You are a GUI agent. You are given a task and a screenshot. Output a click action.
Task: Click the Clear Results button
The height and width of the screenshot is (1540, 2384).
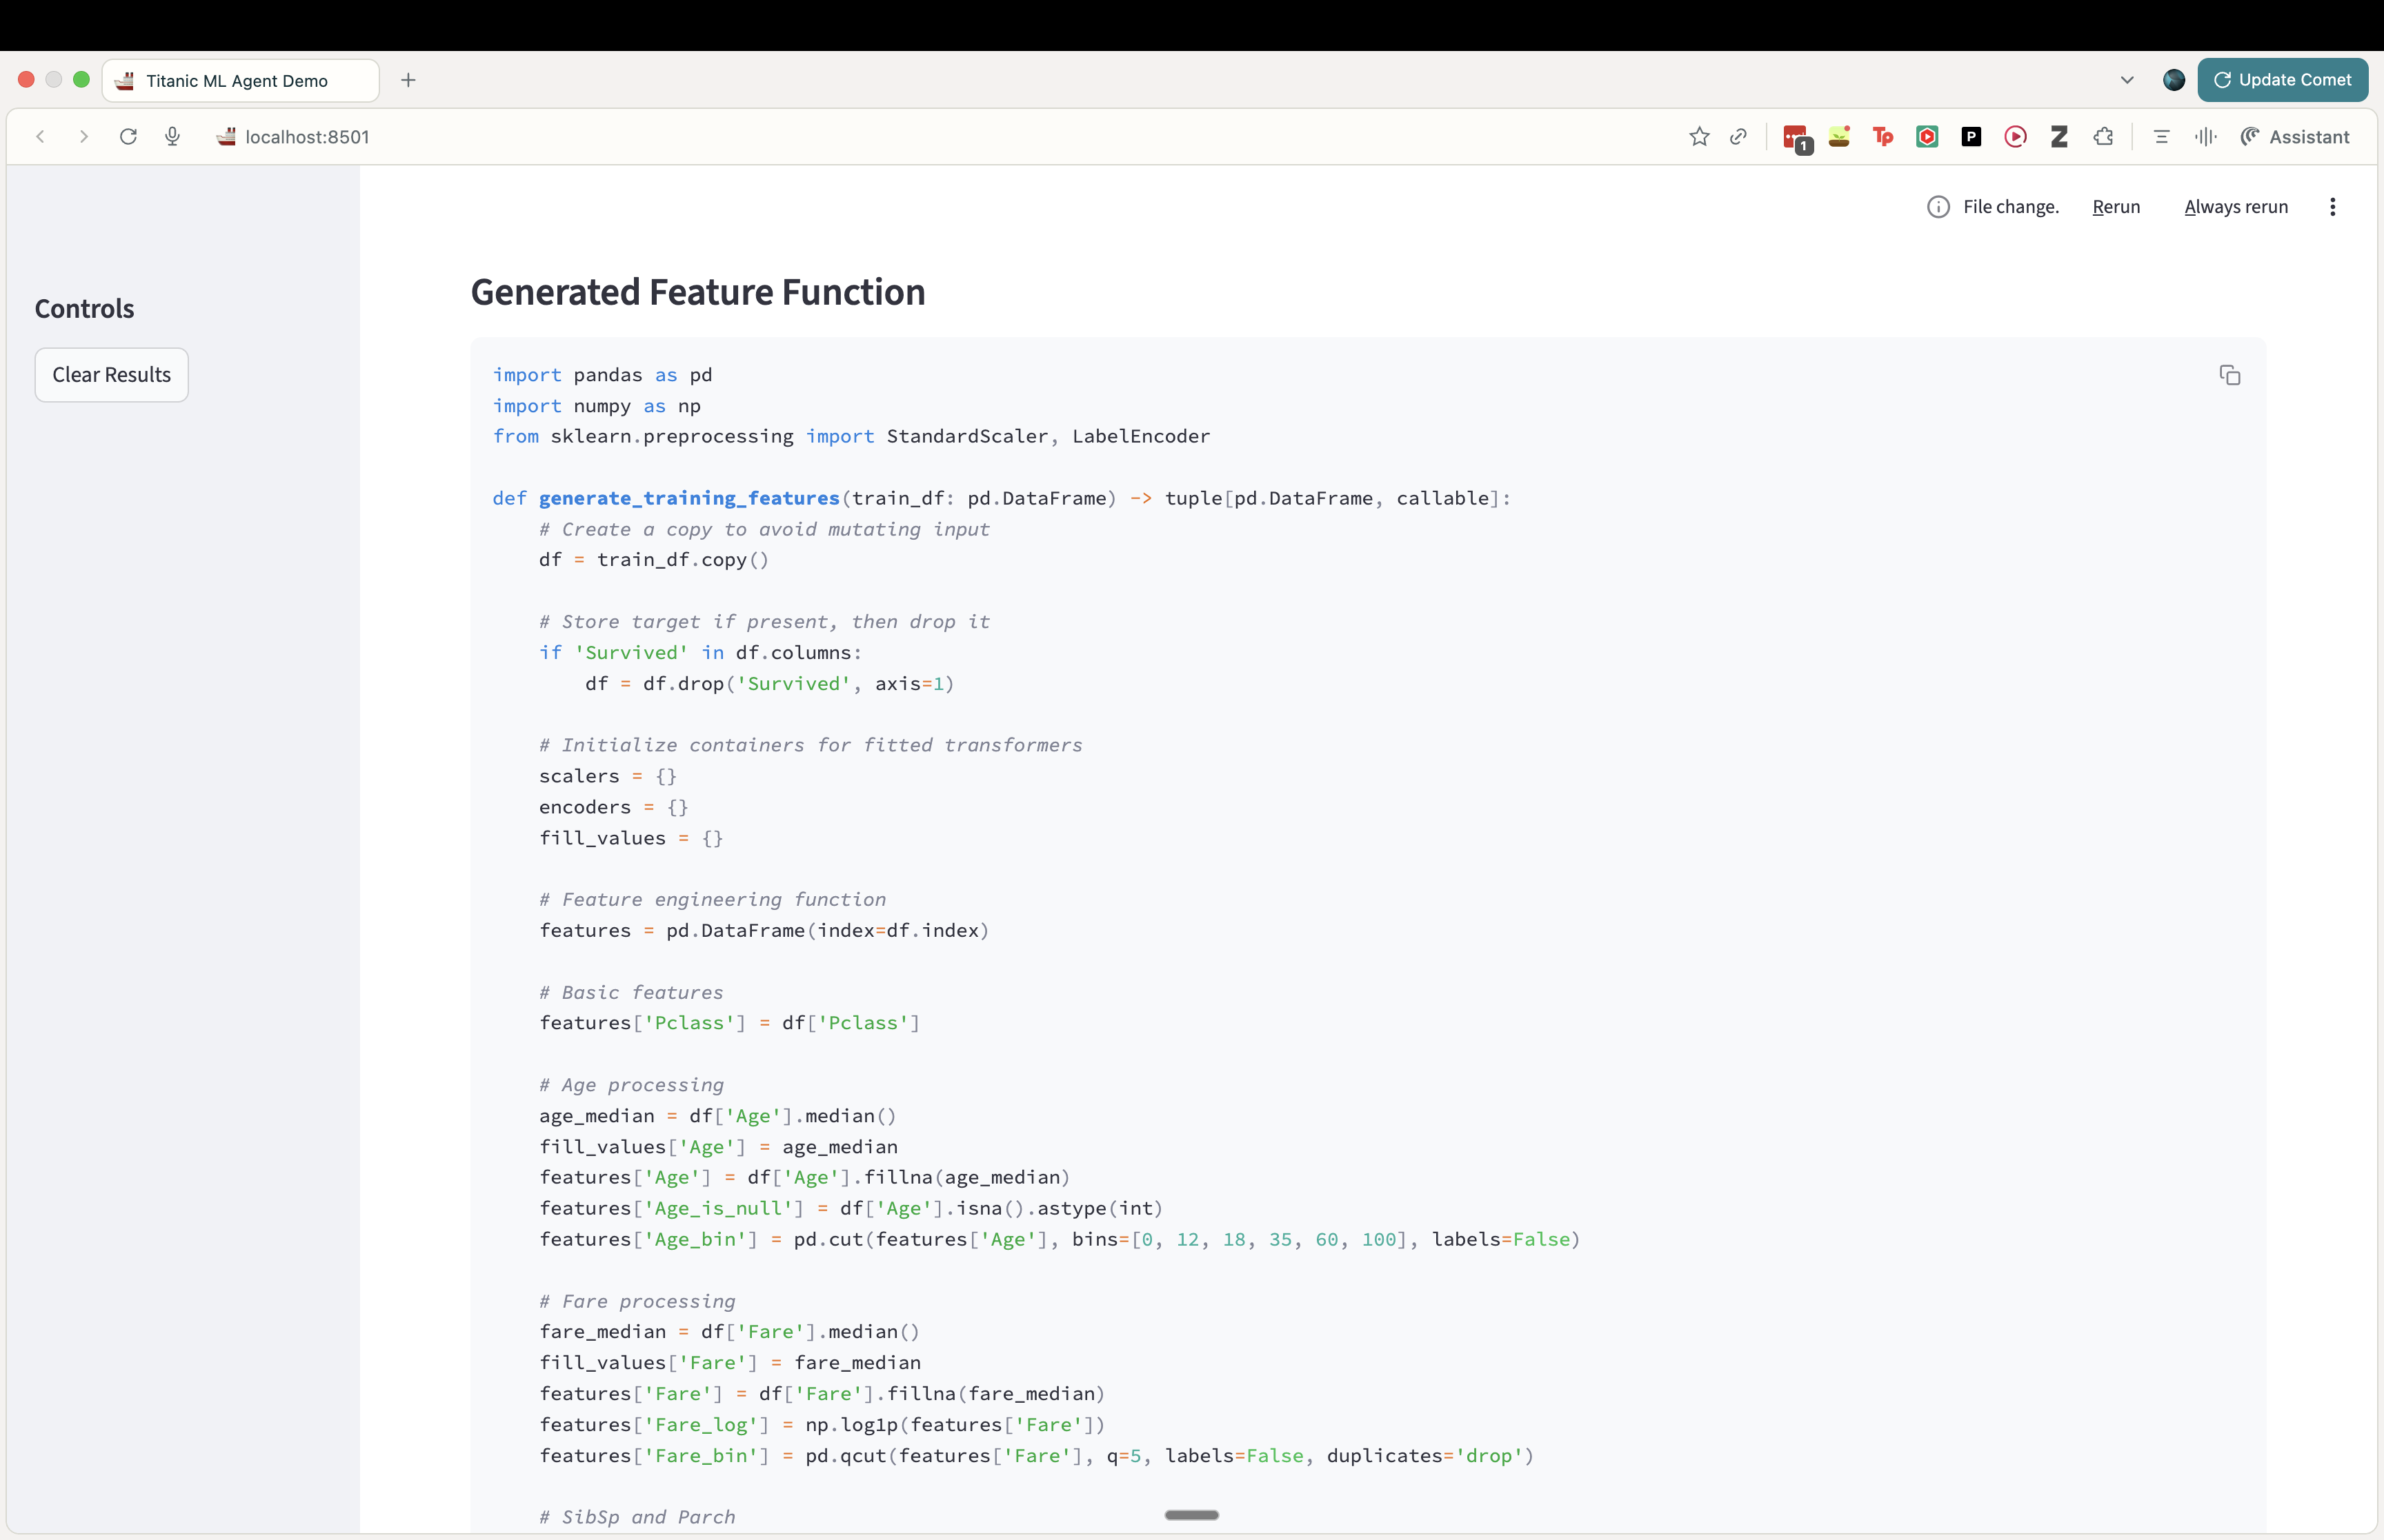point(111,375)
